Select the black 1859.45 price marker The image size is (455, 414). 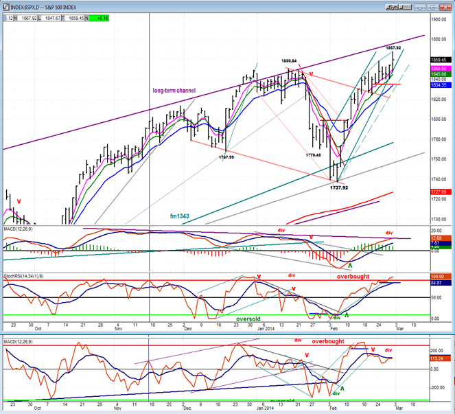(441, 60)
